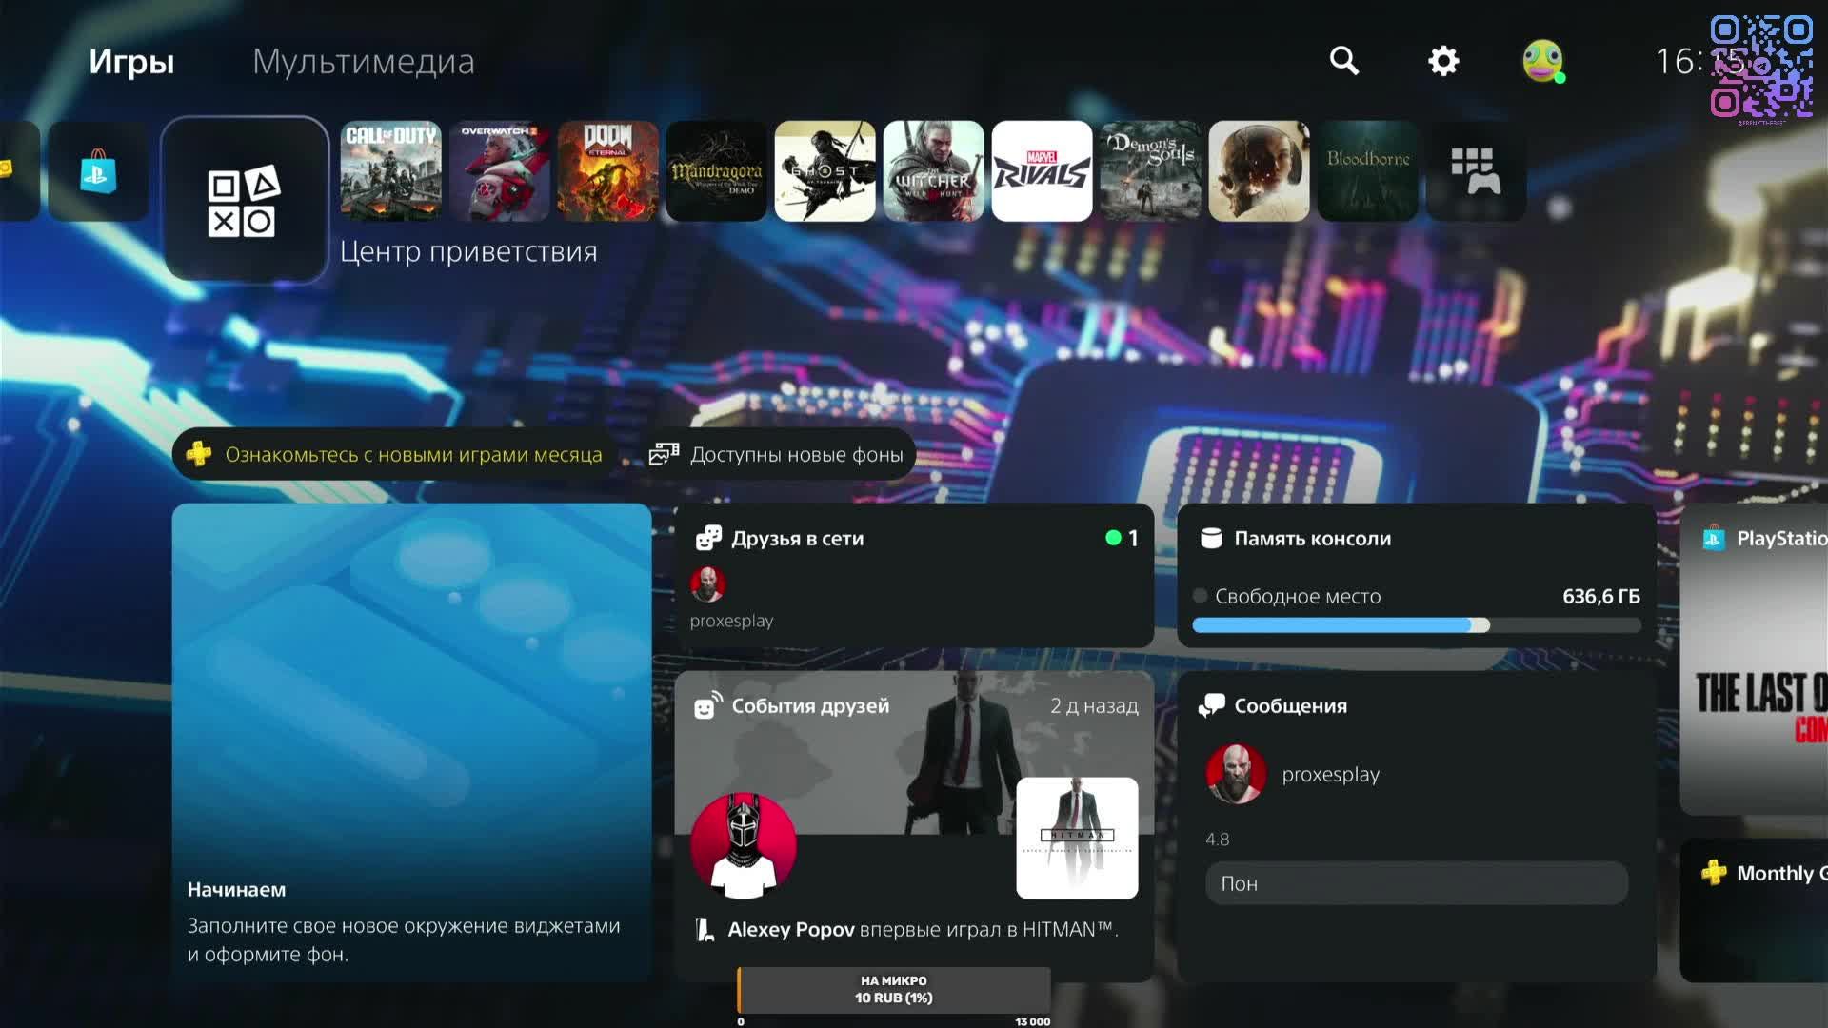The width and height of the screenshot is (1828, 1028).
Task: Launch Overwatch 2 game tile
Action: [499, 171]
